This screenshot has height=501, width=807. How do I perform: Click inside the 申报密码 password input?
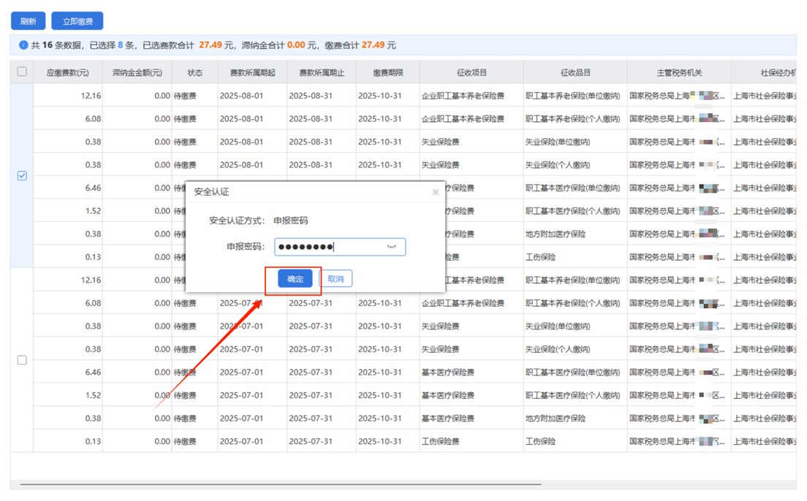pos(329,247)
